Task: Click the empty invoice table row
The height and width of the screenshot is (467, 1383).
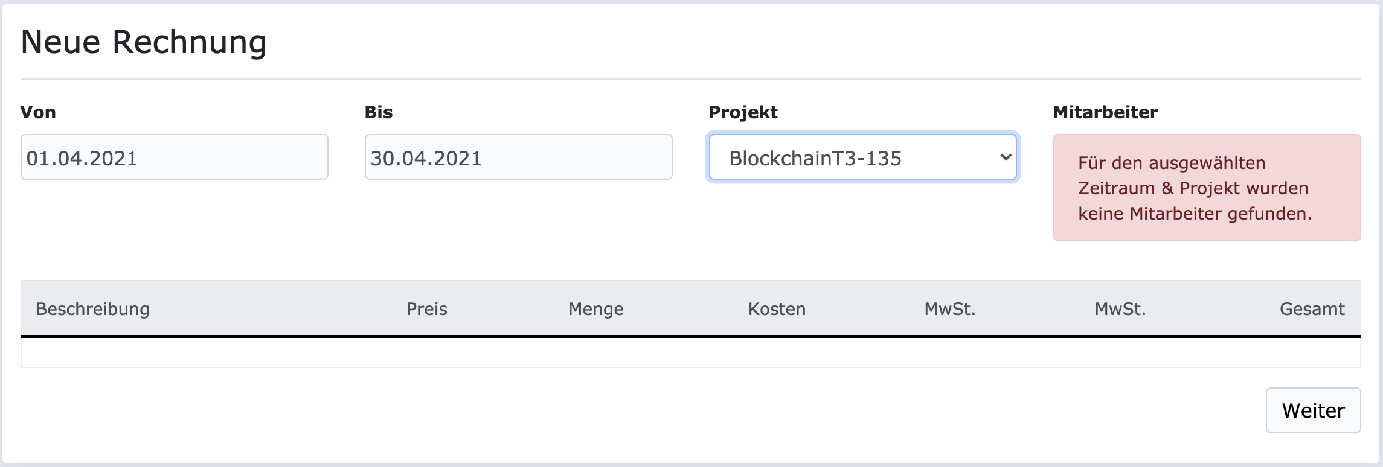Action: pos(690,352)
